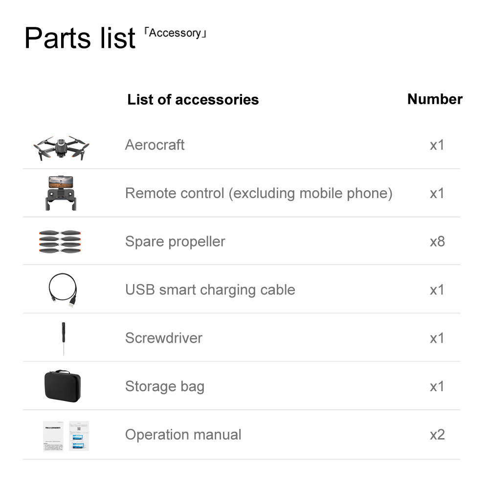
Task: Click the spare propeller blades image
Action: (60, 242)
